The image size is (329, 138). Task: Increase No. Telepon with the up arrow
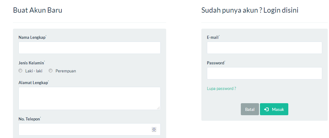(154, 128)
